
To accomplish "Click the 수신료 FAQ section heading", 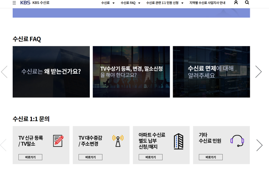I will [x=27, y=39].
